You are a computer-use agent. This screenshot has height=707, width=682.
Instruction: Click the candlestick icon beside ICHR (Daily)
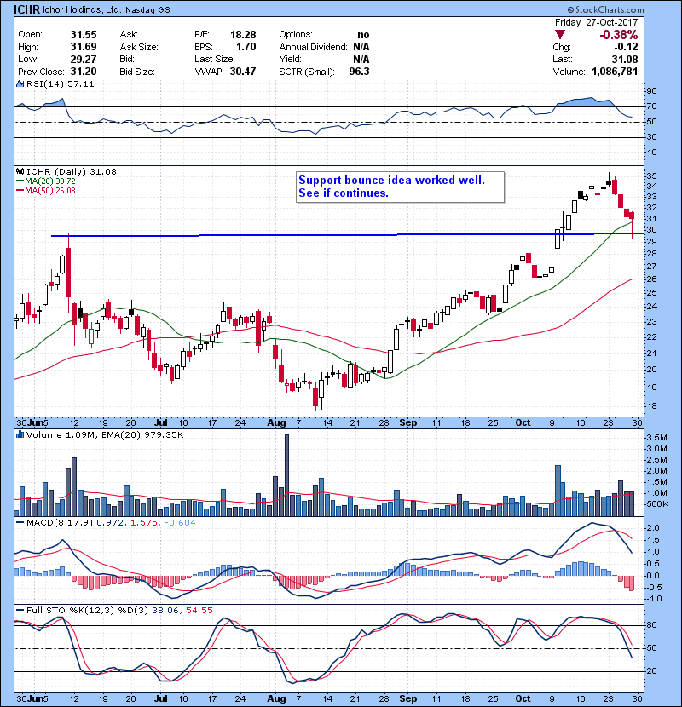click(20, 171)
